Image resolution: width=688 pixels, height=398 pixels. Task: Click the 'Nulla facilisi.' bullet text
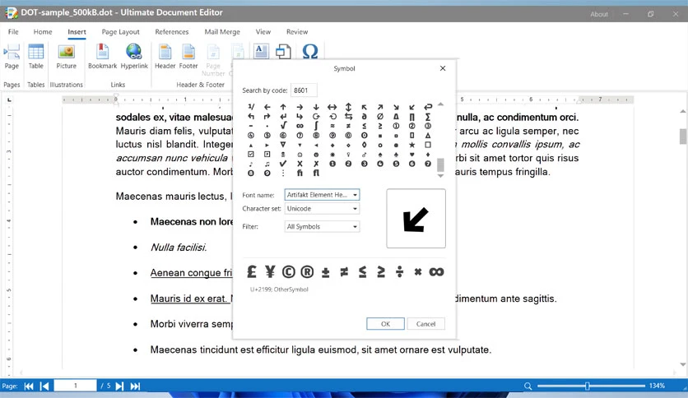point(179,248)
